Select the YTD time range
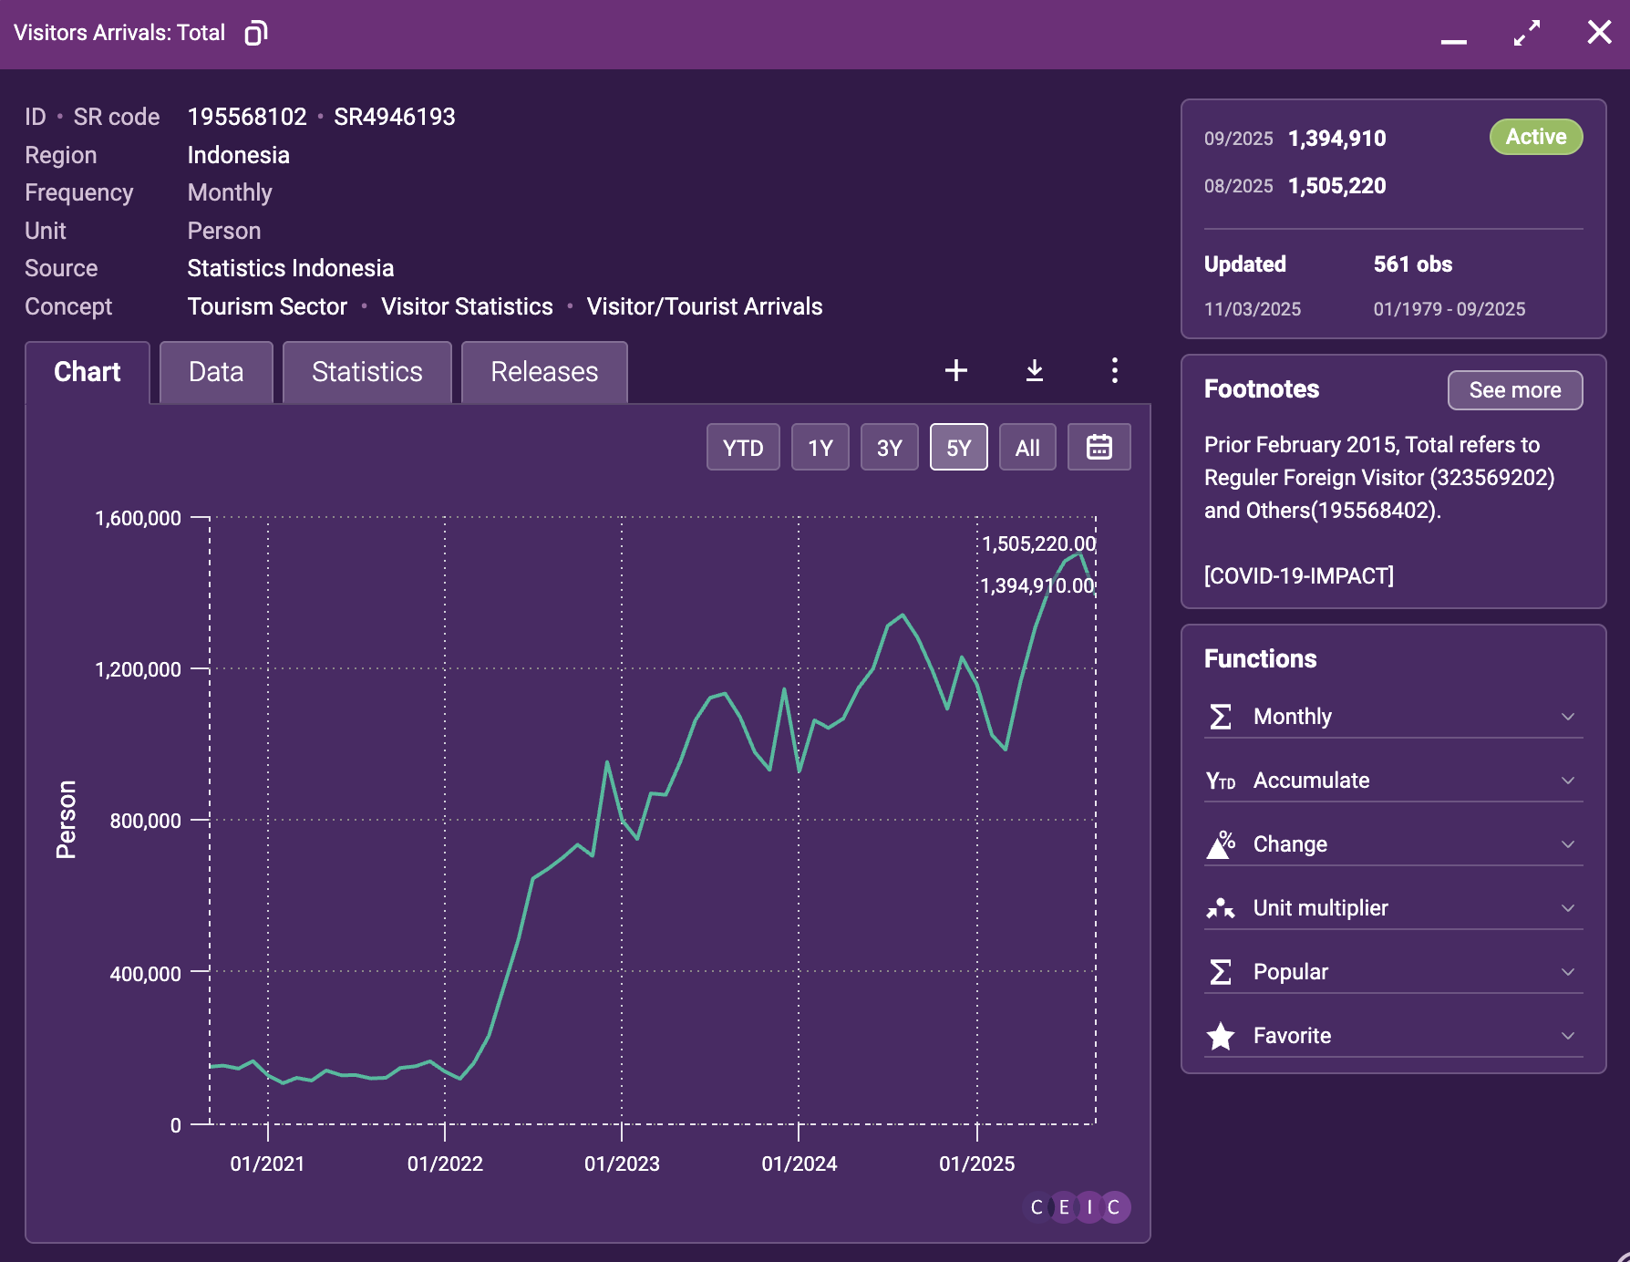 [742, 447]
